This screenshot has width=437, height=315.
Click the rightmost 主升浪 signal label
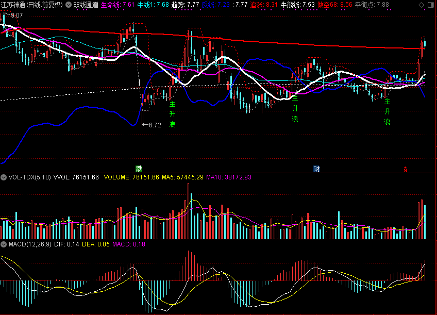[387, 111]
